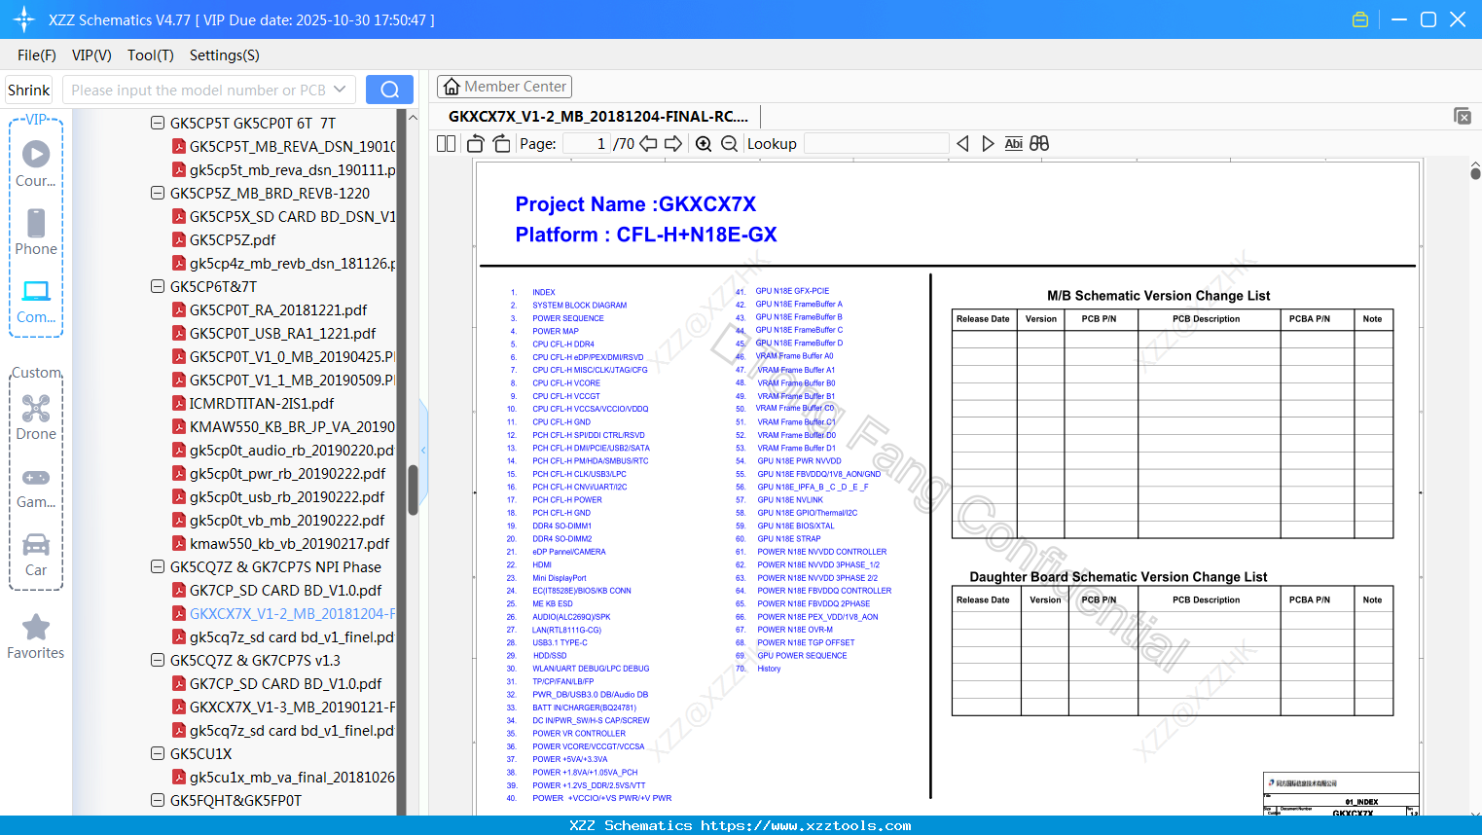The image size is (1482, 835).
Task: Zoom in on the schematic
Action: click(704, 143)
